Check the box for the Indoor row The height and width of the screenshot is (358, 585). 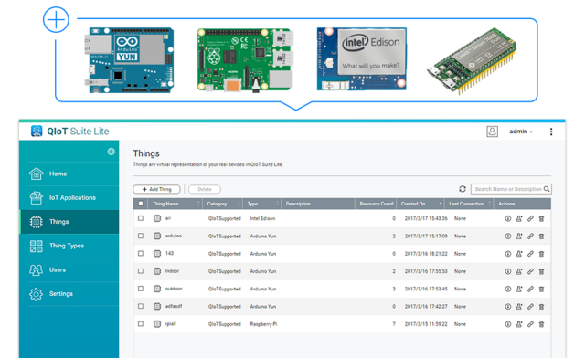141,271
